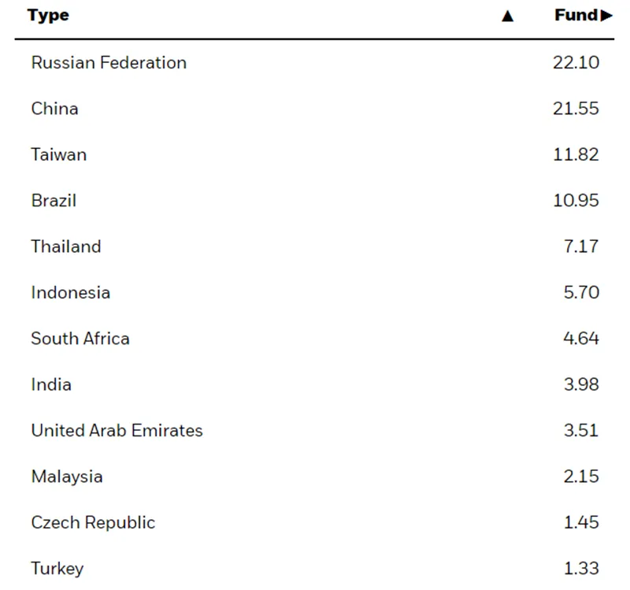The height and width of the screenshot is (590, 630).
Task: Sort by the Type column ascending arrow
Action: pos(507,16)
